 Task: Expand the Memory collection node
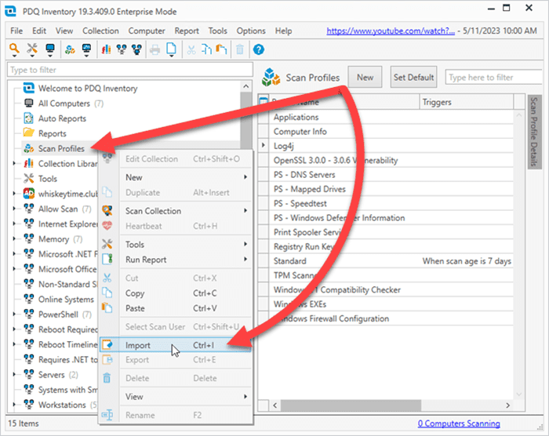[x=14, y=239]
